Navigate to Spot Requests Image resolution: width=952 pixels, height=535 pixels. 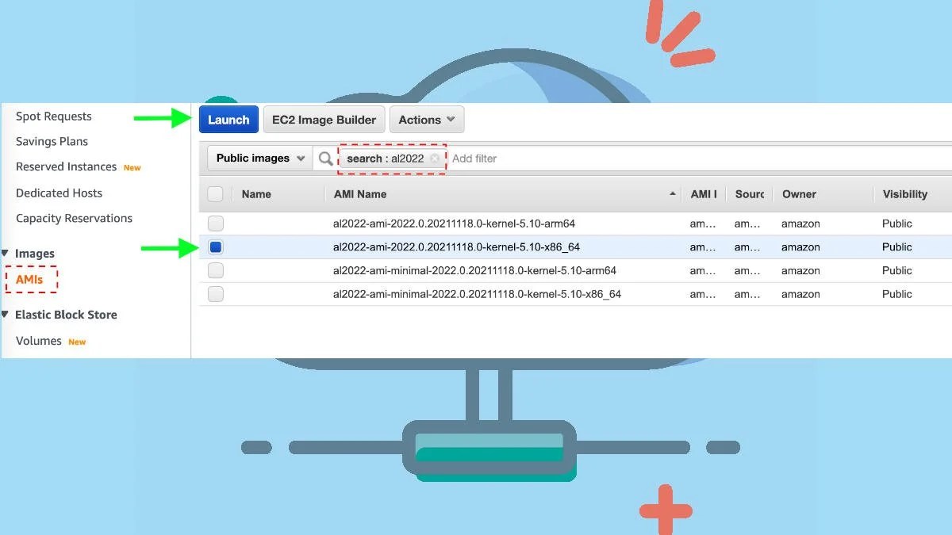tap(52, 116)
